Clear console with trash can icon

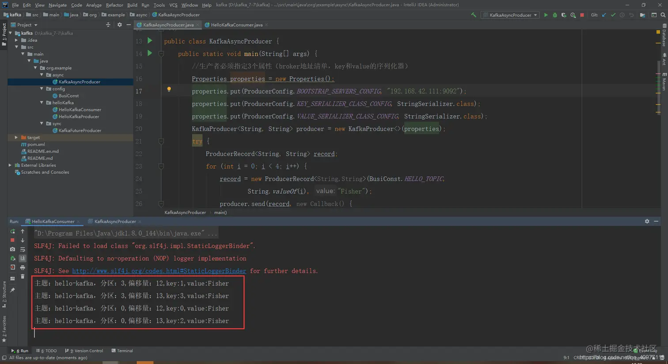click(x=23, y=277)
